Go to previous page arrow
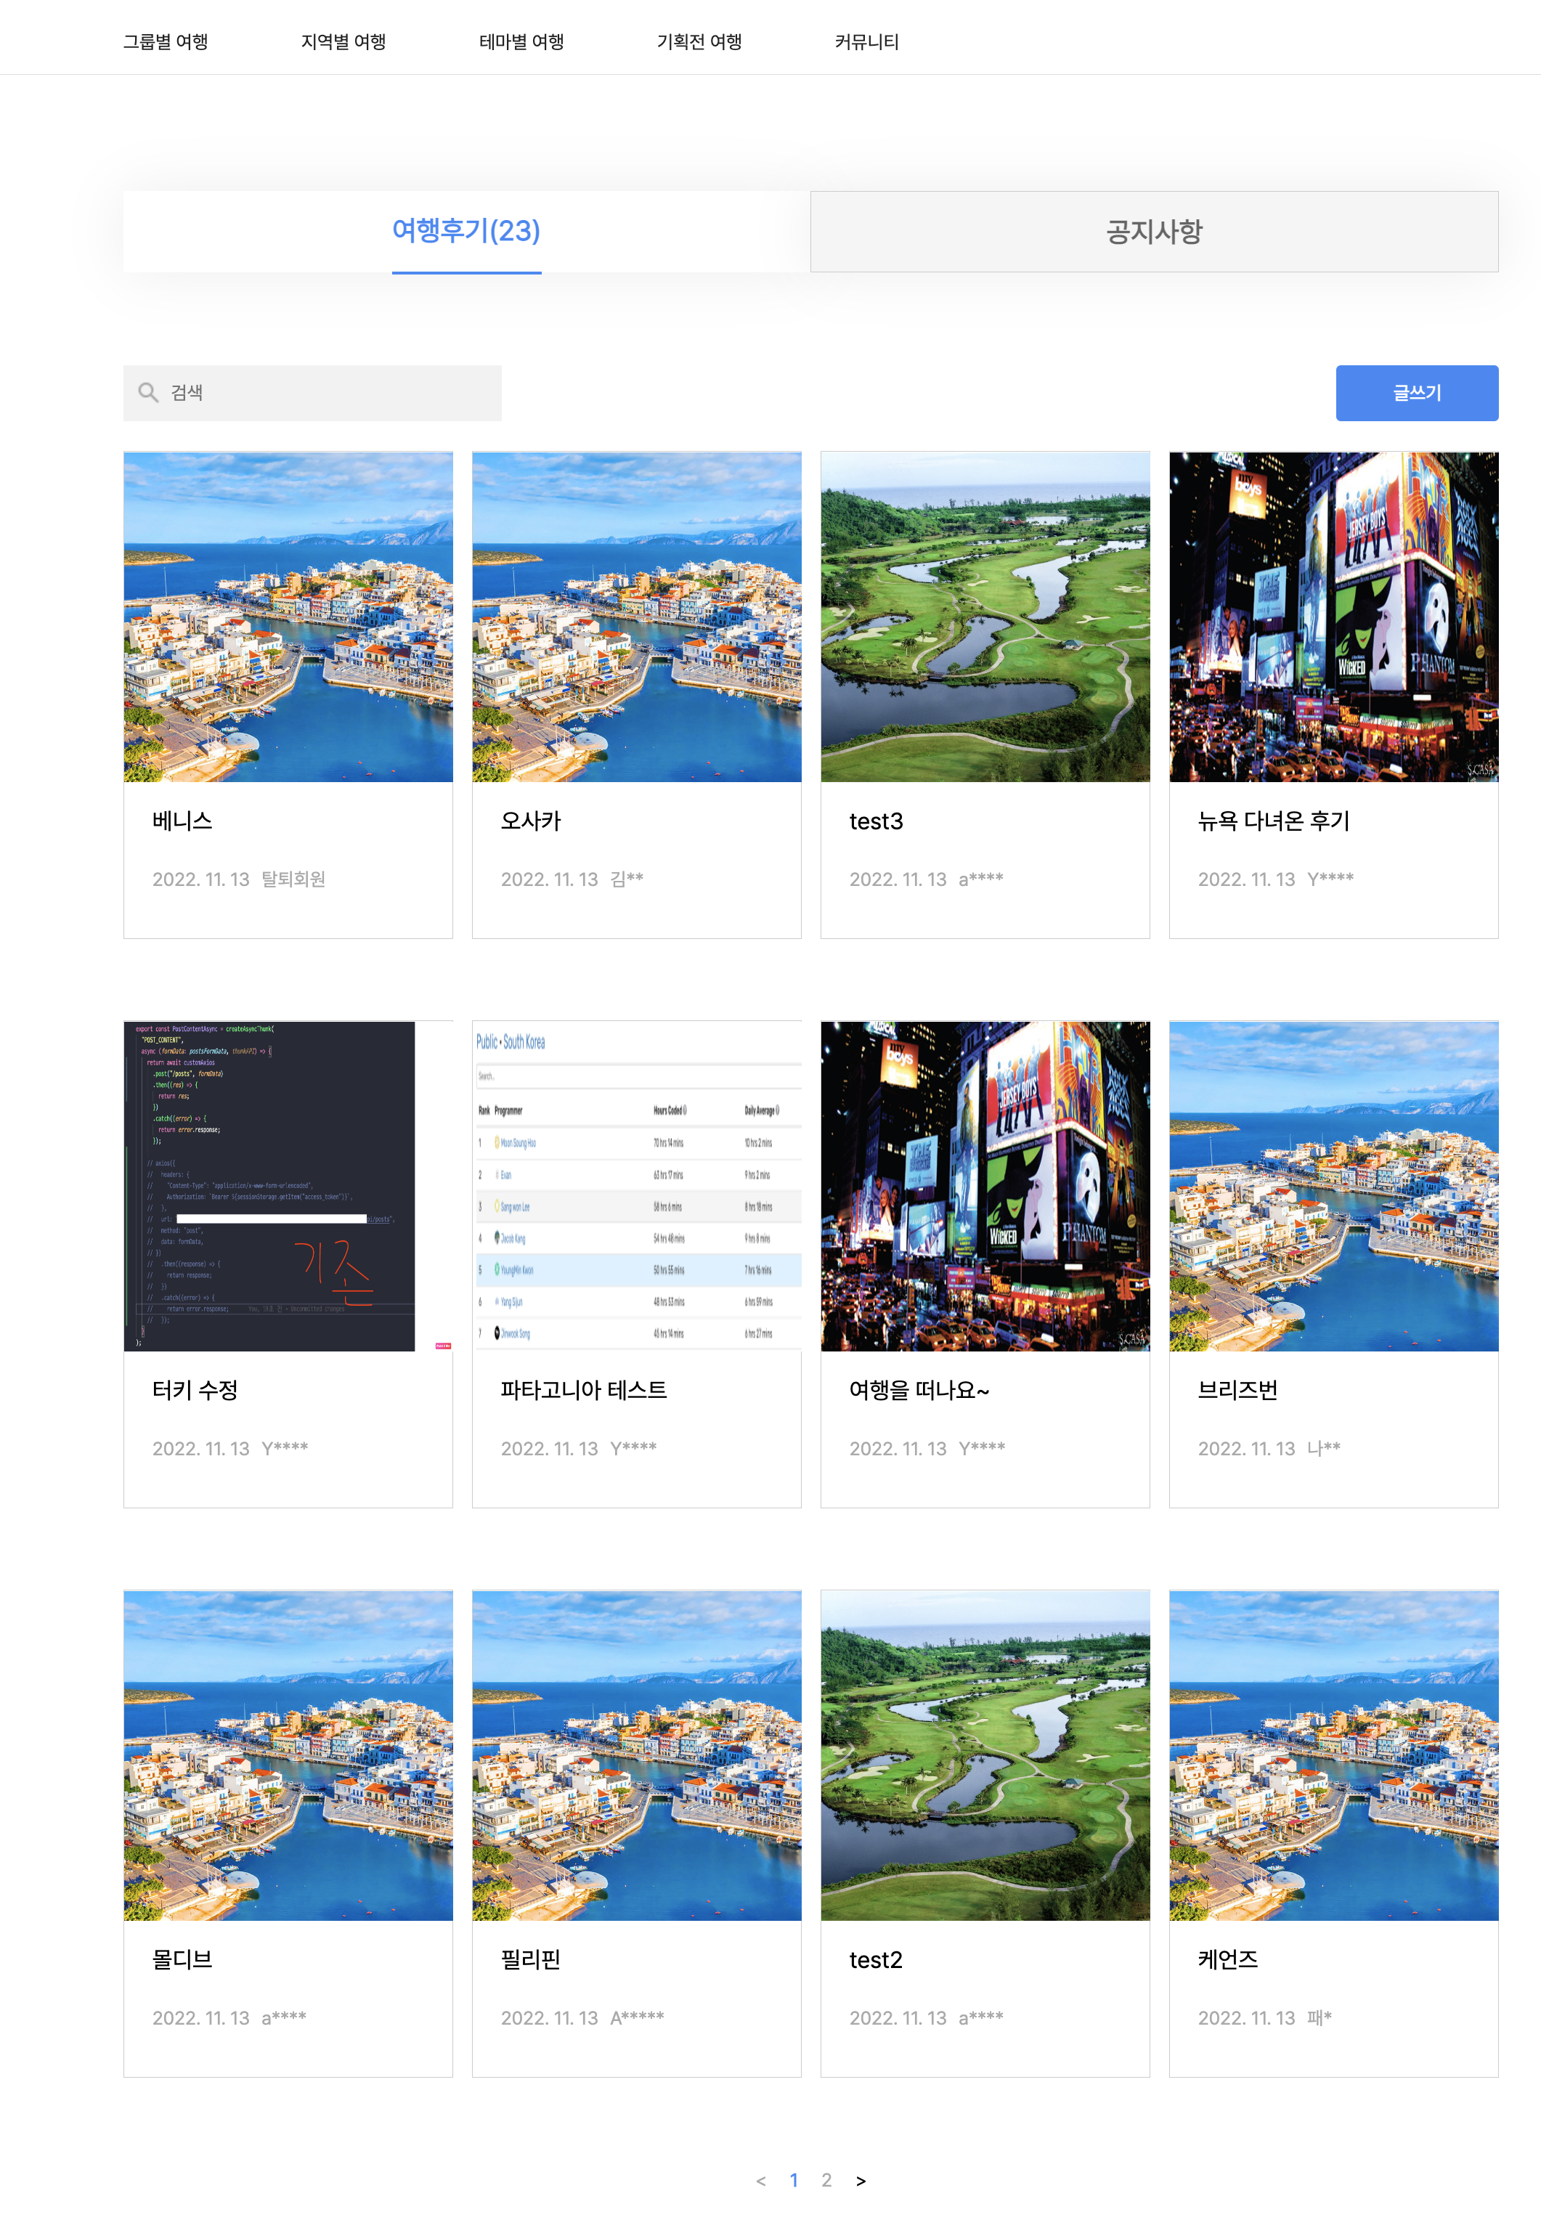This screenshot has height=2228, width=1541. (x=761, y=2181)
